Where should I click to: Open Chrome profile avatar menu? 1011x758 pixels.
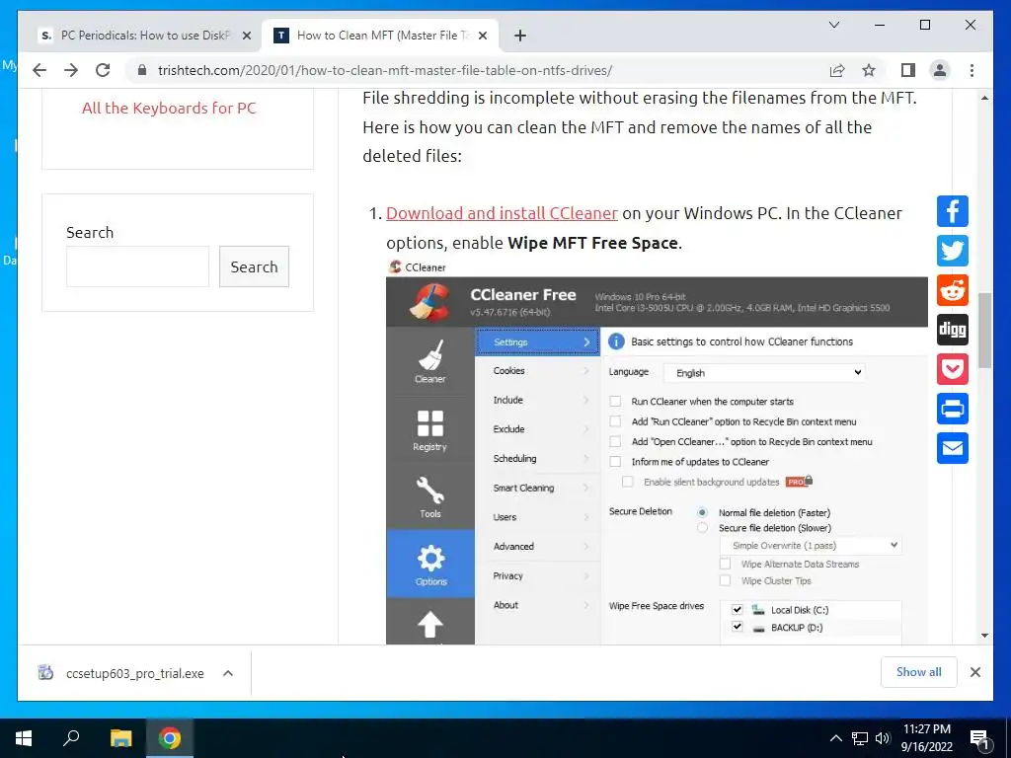pos(940,70)
